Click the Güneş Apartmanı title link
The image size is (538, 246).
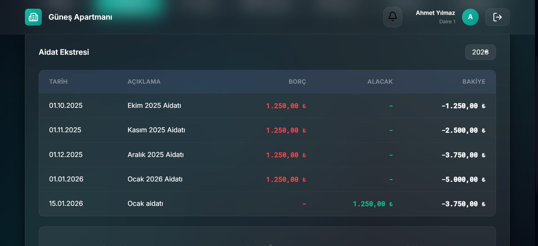click(80, 17)
